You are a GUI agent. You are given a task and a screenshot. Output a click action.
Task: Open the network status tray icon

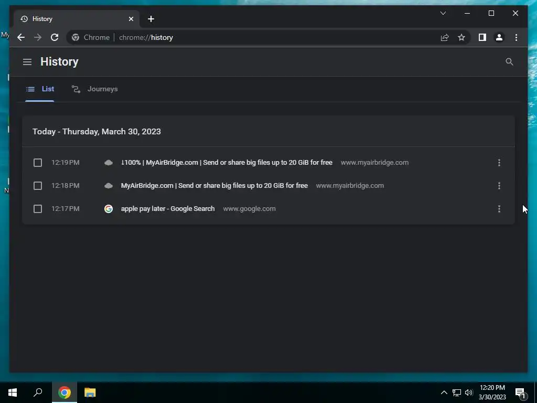pos(457,393)
